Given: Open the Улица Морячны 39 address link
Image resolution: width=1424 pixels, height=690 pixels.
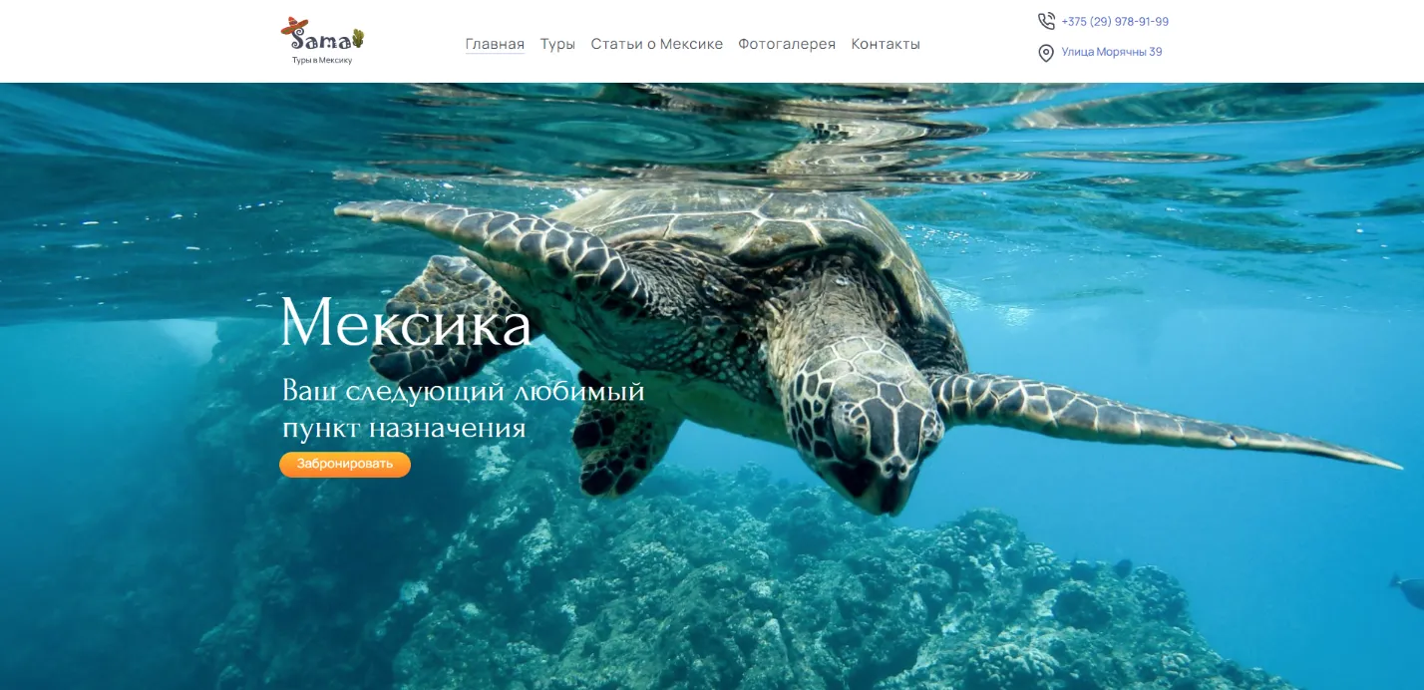Looking at the screenshot, I should tap(1112, 52).
